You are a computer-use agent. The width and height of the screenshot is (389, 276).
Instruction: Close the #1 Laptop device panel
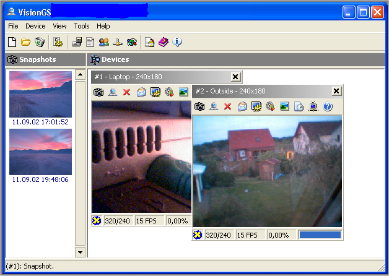tap(235, 77)
